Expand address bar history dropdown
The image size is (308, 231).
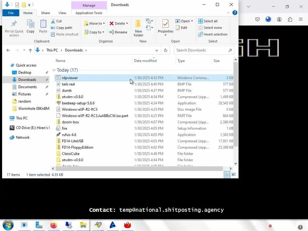point(156,50)
